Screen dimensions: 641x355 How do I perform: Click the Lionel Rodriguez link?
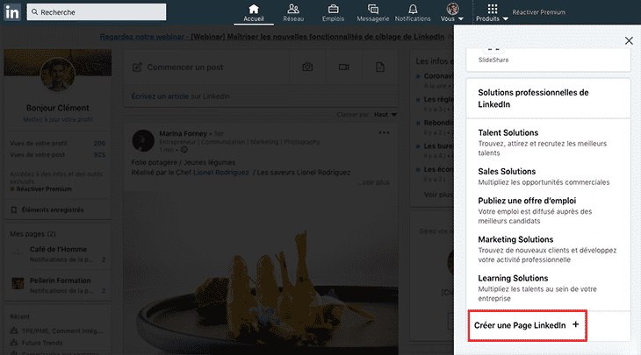point(220,172)
